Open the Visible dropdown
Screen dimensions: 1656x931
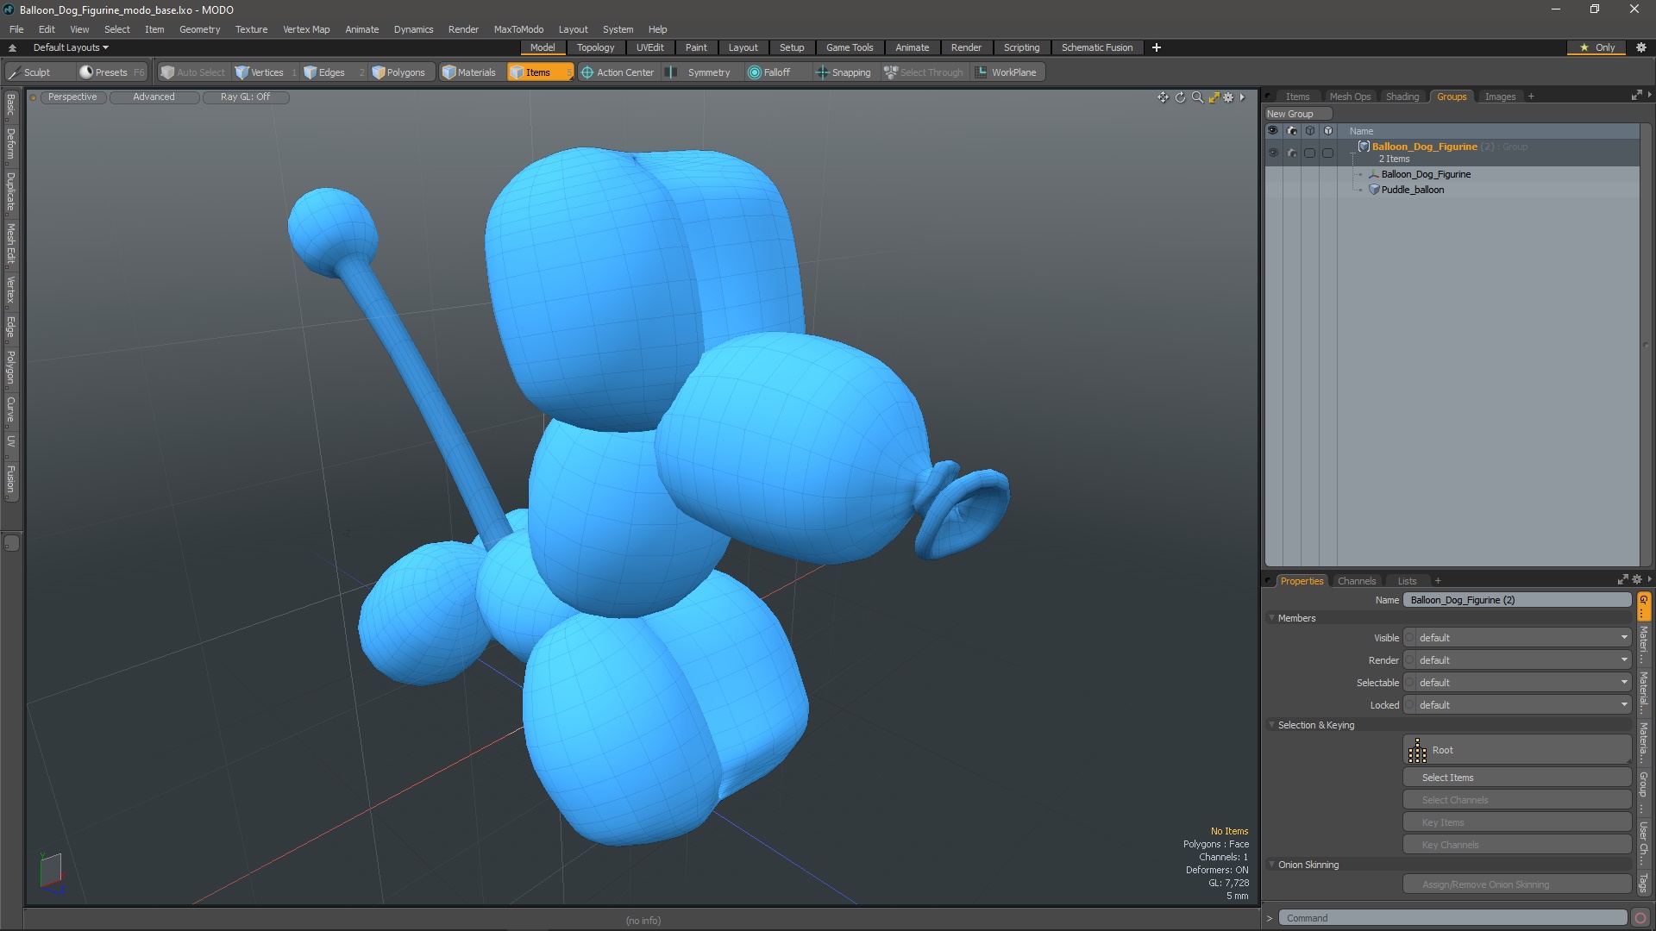[1517, 638]
